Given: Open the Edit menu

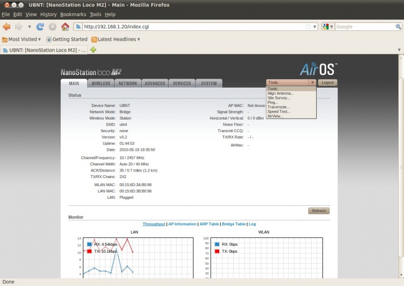Looking at the screenshot, I should [x=18, y=15].
